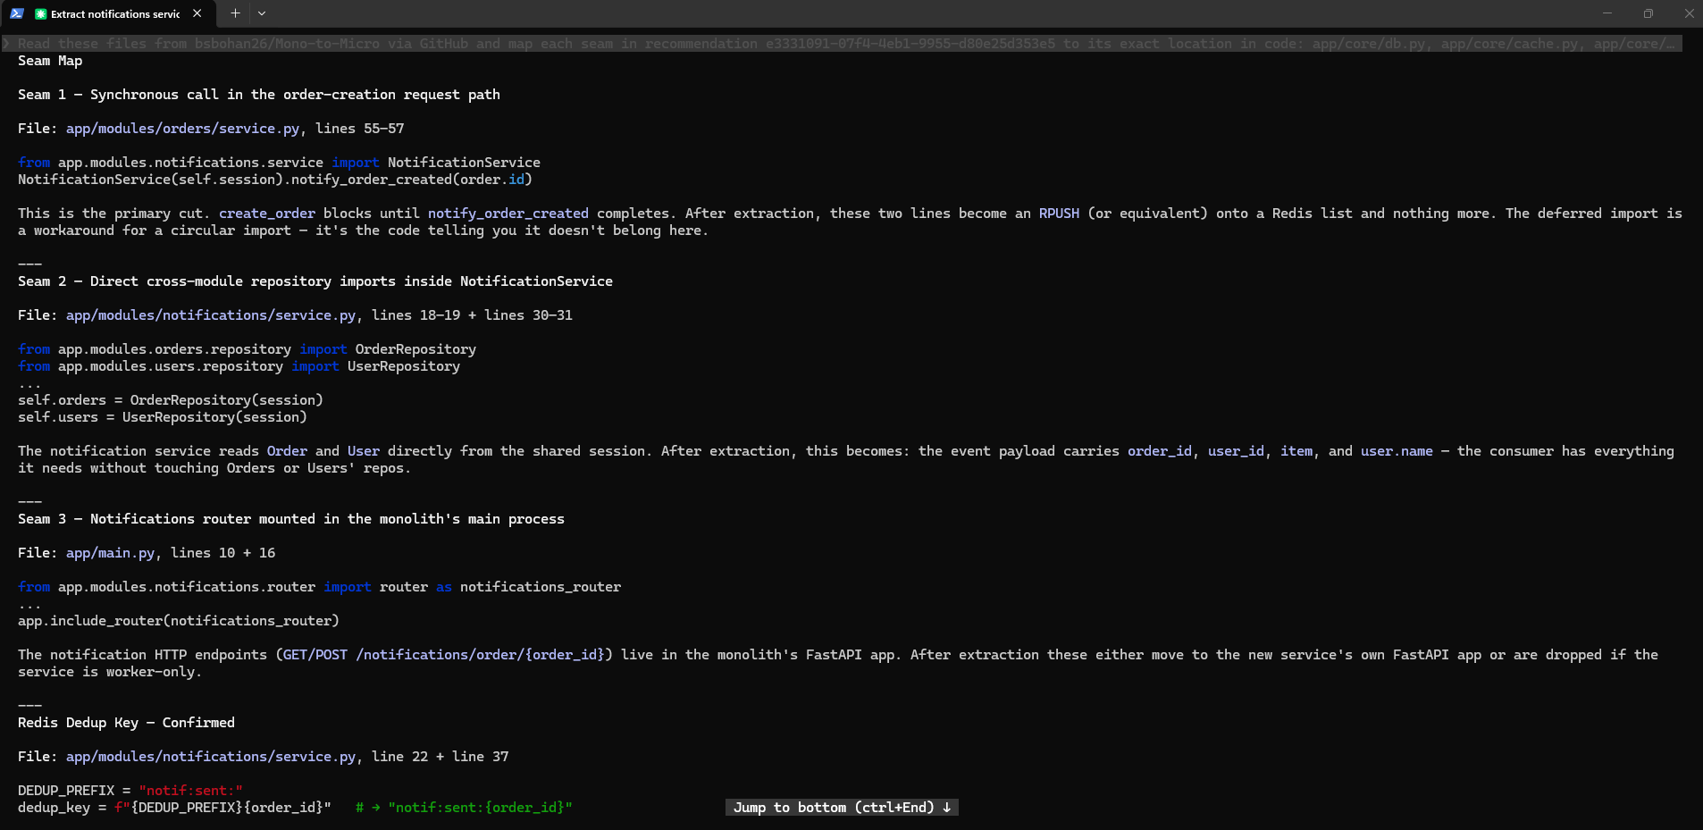This screenshot has width=1703, height=830.
Task: Click the 'GET/POST' highlighted text
Action: coord(315,655)
